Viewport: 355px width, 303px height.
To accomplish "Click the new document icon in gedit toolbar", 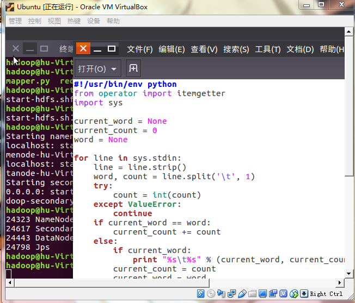I will (x=133, y=68).
